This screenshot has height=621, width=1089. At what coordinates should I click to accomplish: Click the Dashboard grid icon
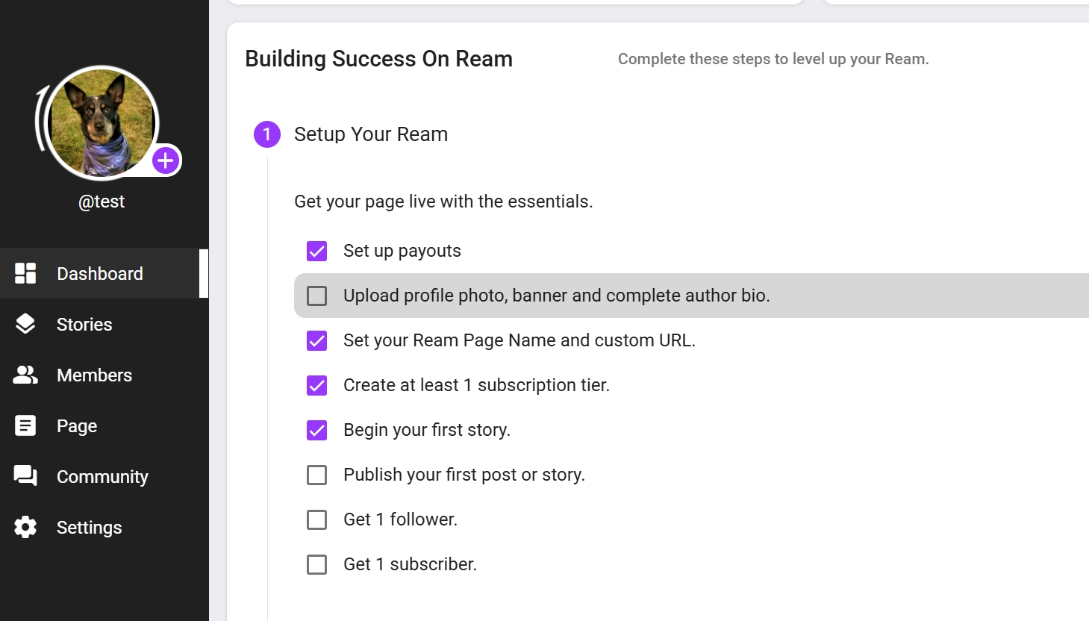point(25,273)
